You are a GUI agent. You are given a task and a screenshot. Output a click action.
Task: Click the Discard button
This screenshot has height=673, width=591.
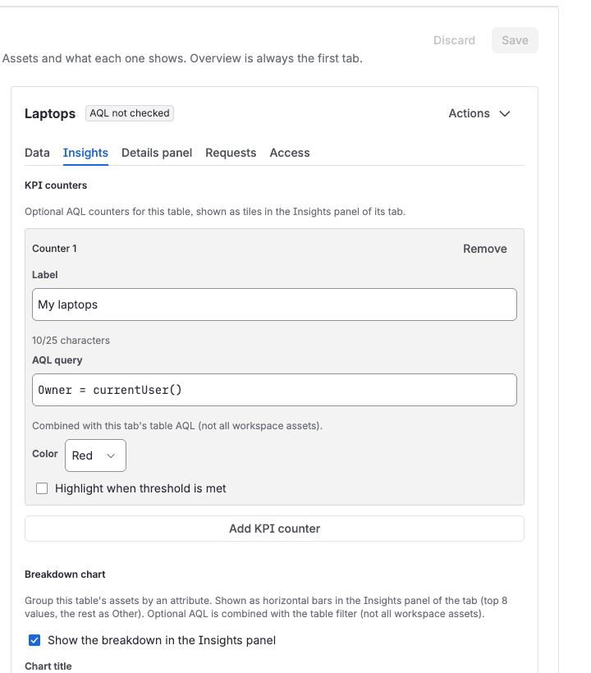[454, 40]
